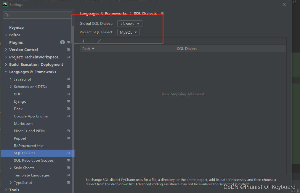300x193 pixels.
Task: Focus the settings search field
Action: [38, 15]
